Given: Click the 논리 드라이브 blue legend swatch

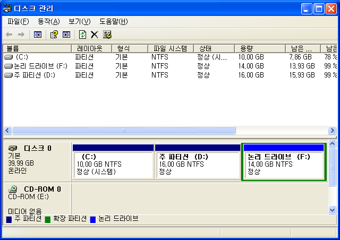Looking at the screenshot, I should 93,220.
